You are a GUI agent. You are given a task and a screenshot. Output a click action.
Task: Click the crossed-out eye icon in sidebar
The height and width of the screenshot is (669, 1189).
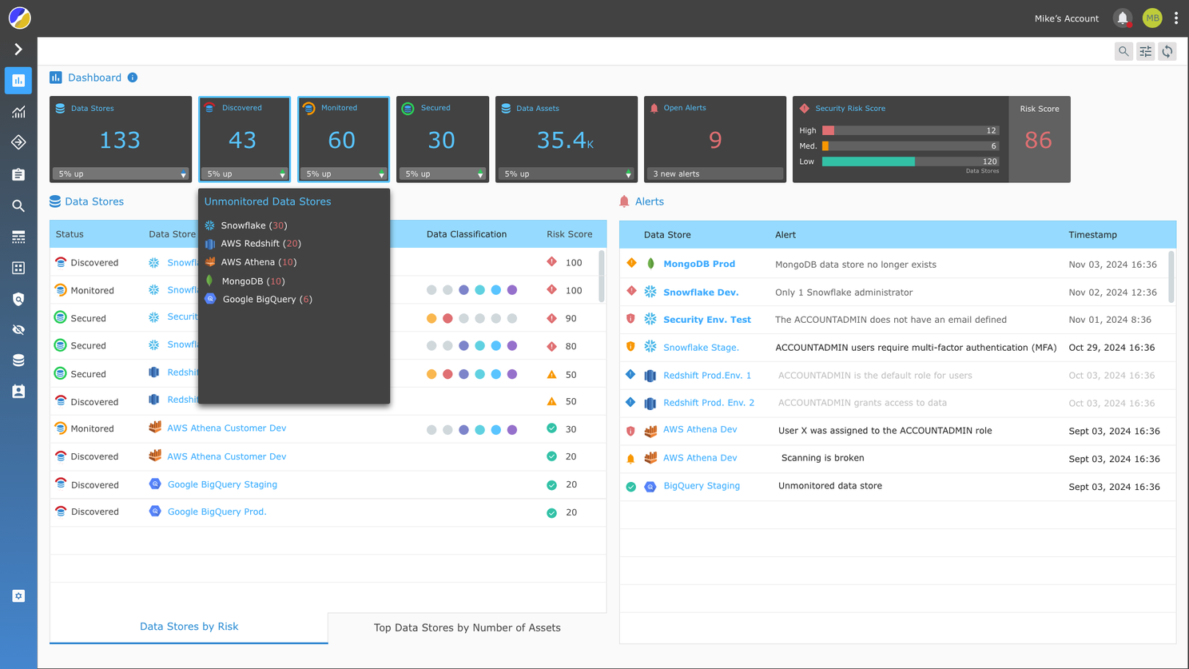(x=18, y=329)
